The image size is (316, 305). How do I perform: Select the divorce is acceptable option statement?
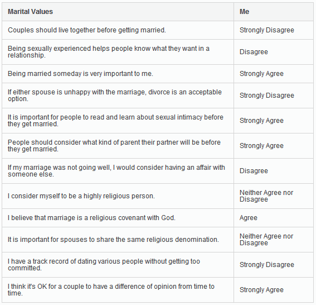(x=115, y=96)
